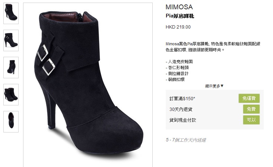Select the second thumbnail showing buckle side

(x=11, y=40)
